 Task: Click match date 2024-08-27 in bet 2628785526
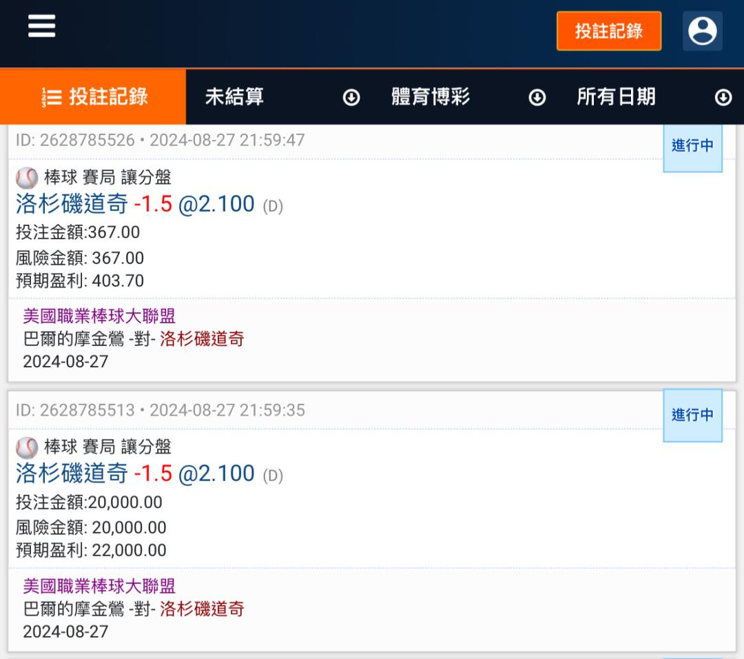pyautogui.click(x=65, y=362)
